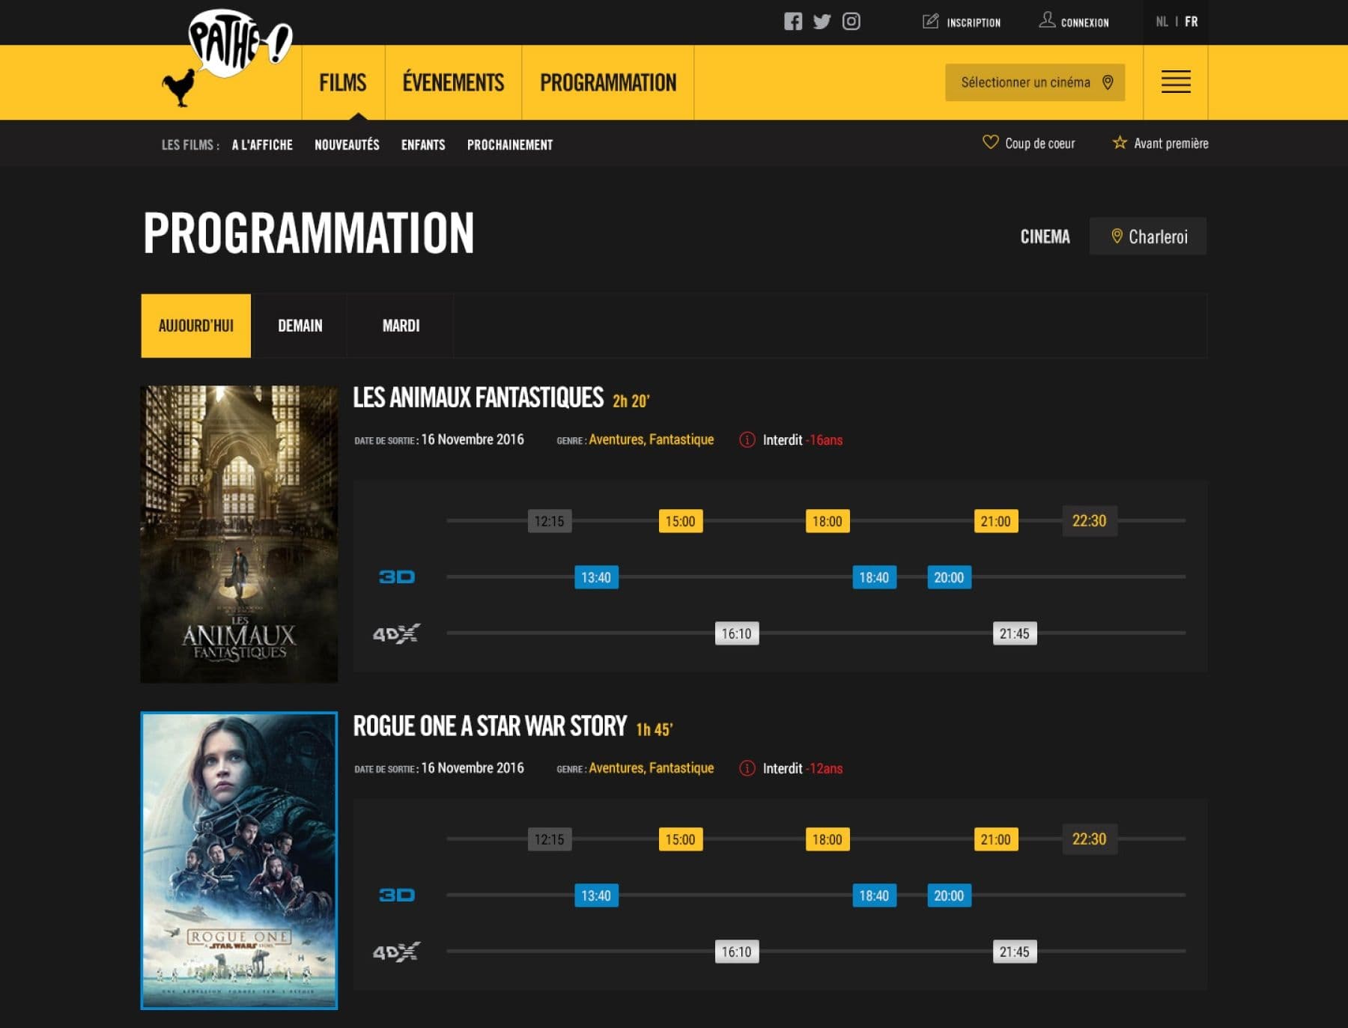Change the Charleroi cinema selector
1348x1028 pixels.
point(1147,237)
